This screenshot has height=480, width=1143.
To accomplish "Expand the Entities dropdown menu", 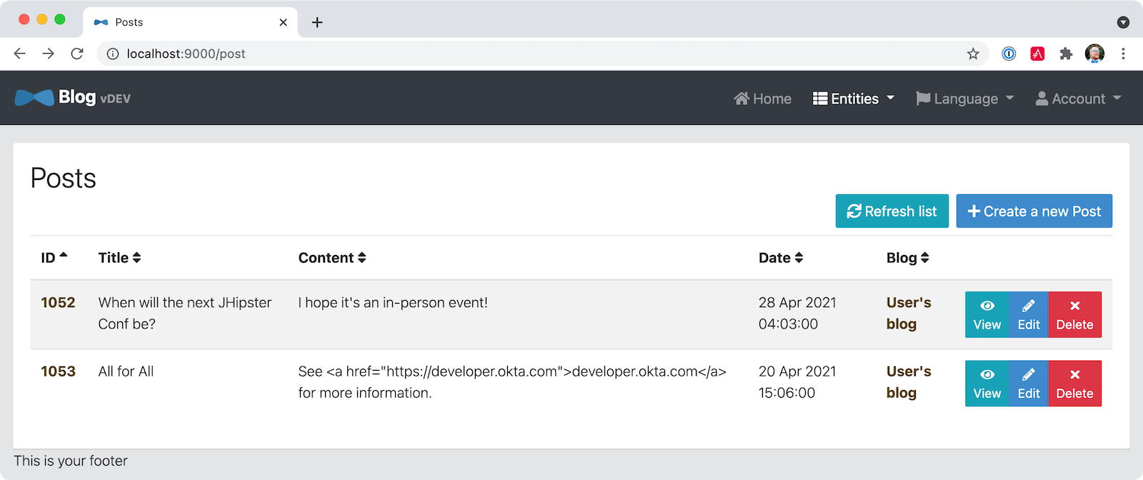I will tap(854, 99).
